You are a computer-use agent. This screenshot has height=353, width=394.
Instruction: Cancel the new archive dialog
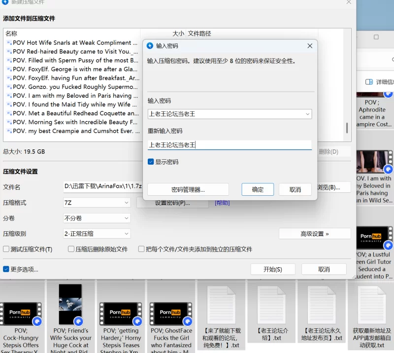point(324,269)
